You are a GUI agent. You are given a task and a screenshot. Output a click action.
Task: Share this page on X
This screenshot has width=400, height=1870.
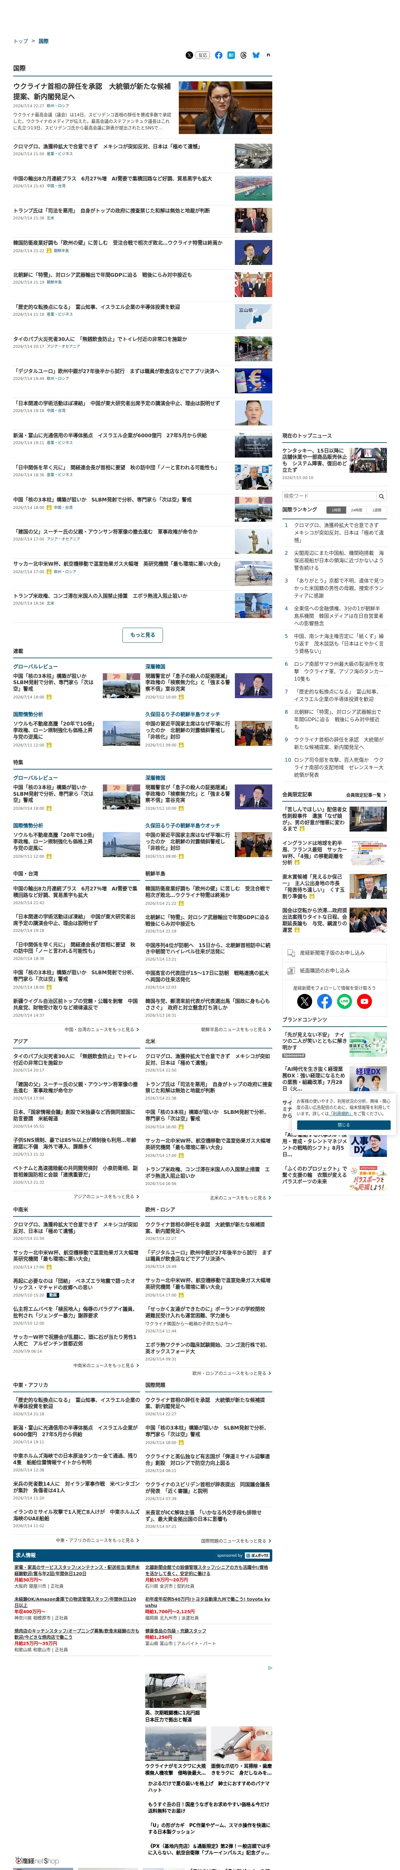pyautogui.click(x=189, y=55)
